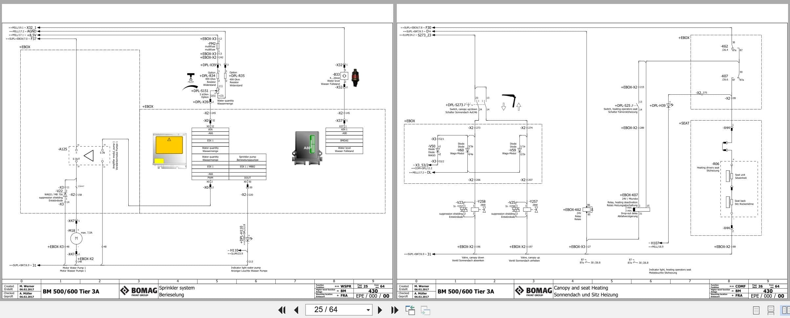Click the water level sensor B33 symbol
Viewport: 790px width, 318px height.
pyautogui.click(x=344, y=76)
